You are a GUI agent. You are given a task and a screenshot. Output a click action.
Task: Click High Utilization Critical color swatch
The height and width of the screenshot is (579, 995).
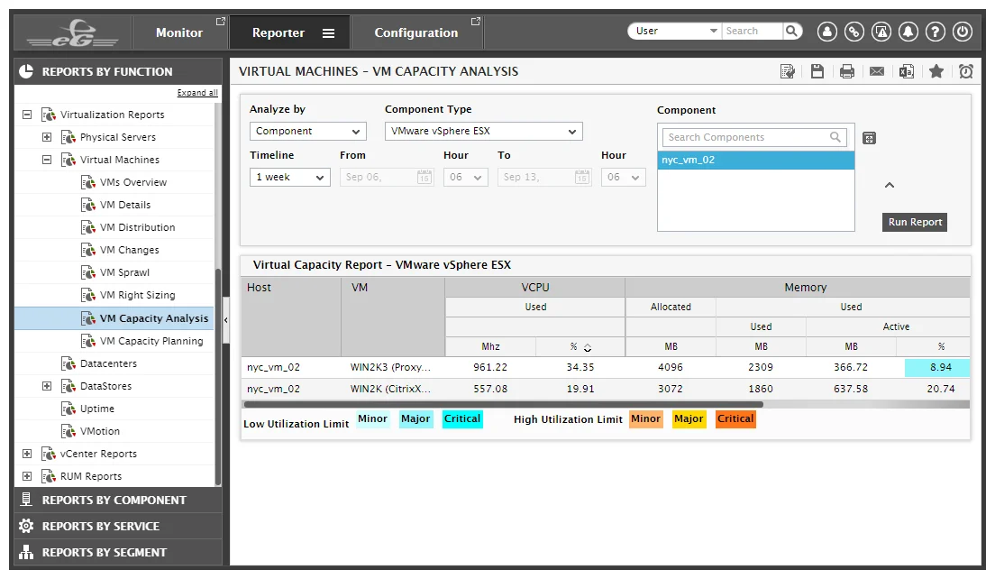coord(735,419)
